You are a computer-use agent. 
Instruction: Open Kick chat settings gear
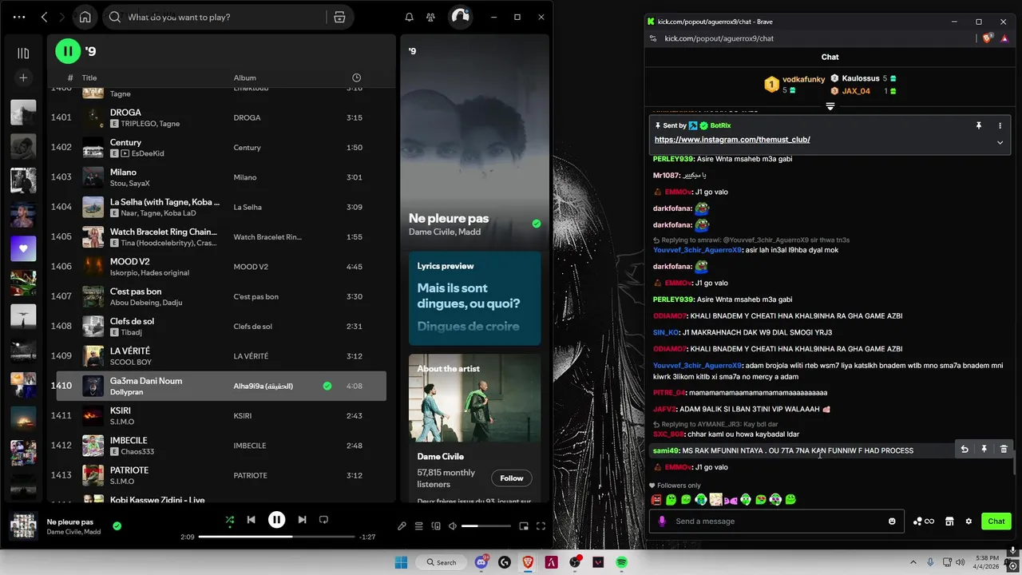969,521
